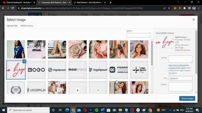Open the Chrome three-dot menu
Screen dimensions: 202x113
(199, 8)
